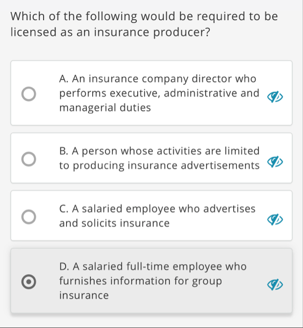This screenshot has height=328, width=303.
Task: Click the words 'managerial duties' in option A
Action: 105,108
